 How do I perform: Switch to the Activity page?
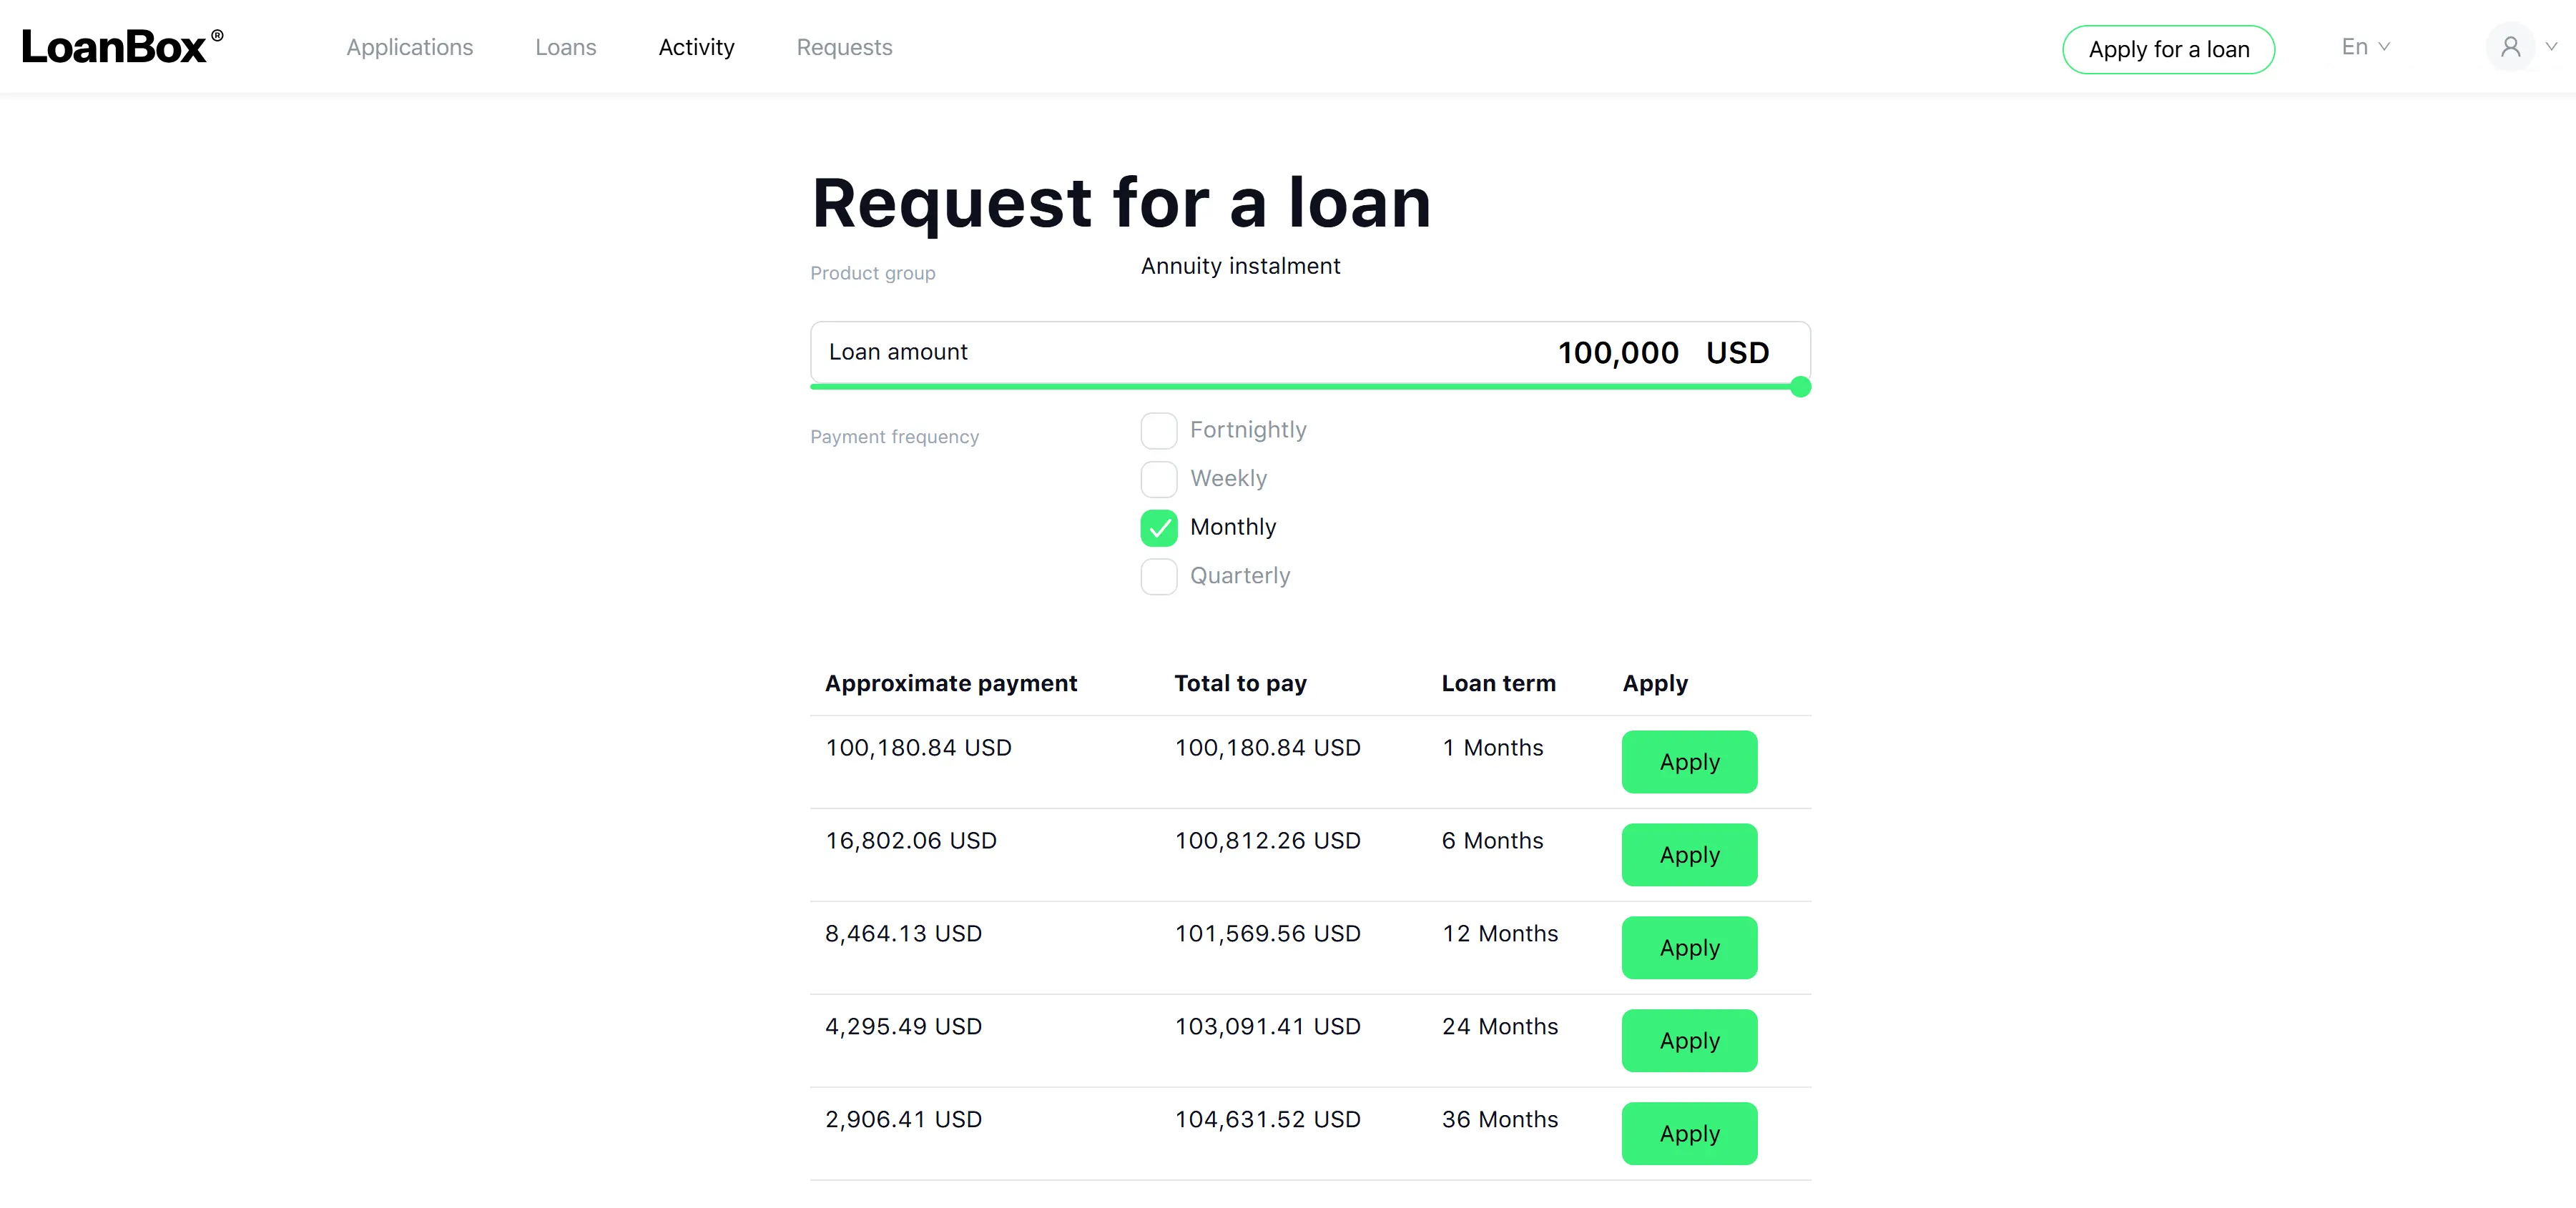pyautogui.click(x=696, y=47)
